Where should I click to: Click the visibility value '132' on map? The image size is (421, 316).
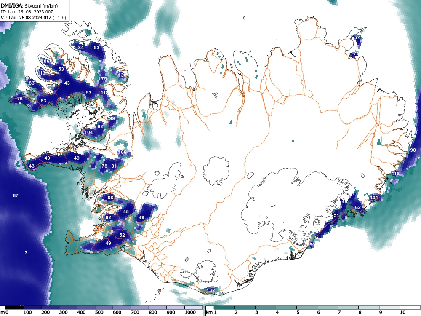pyautogui.click(x=211, y=290)
